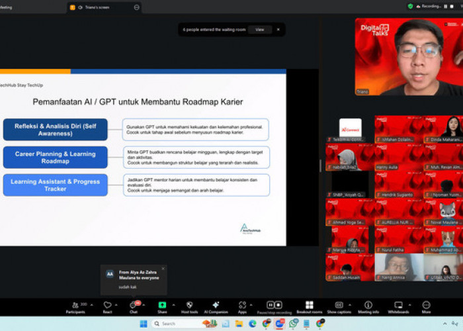Viewport: 463px width, 331px height.
Task: Launch AI Companion
Action: click(x=216, y=305)
